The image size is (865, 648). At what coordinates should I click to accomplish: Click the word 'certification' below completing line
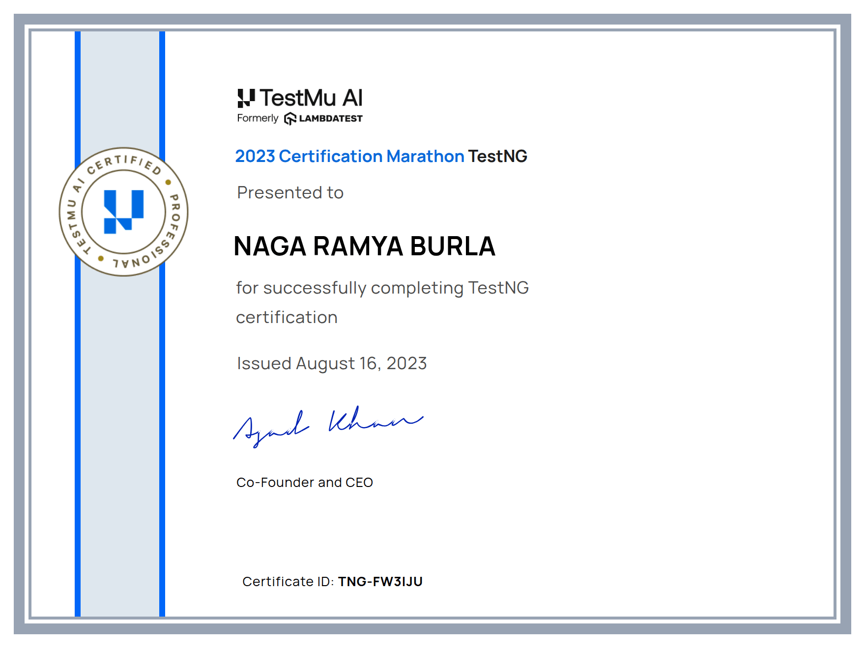click(287, 317)
